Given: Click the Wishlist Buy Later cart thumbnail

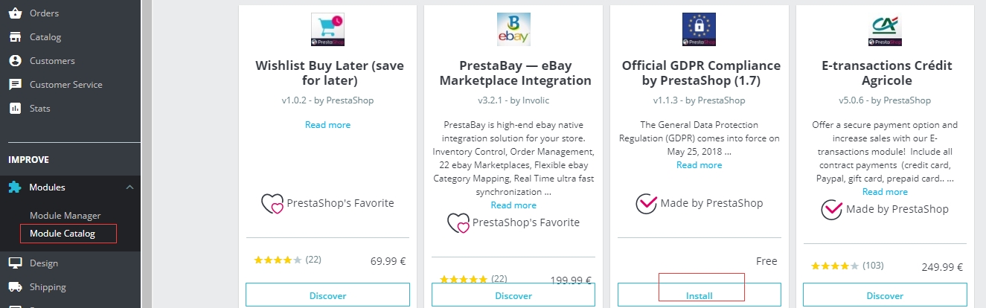Looking at the screenshot, I should [327, 29].
